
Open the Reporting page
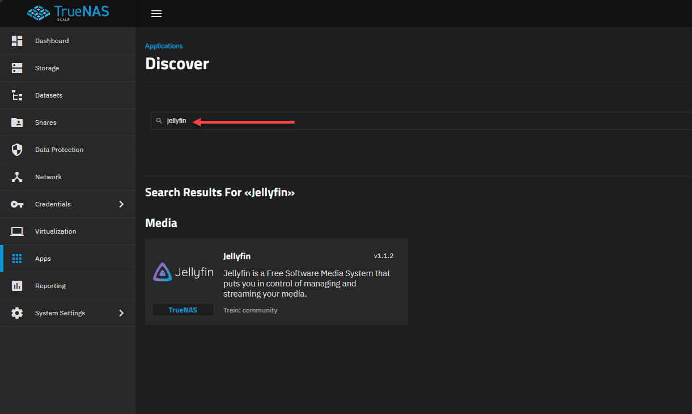coord(68,286)
